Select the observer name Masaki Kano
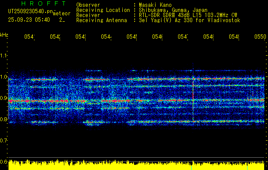 (x=155, y=5)
